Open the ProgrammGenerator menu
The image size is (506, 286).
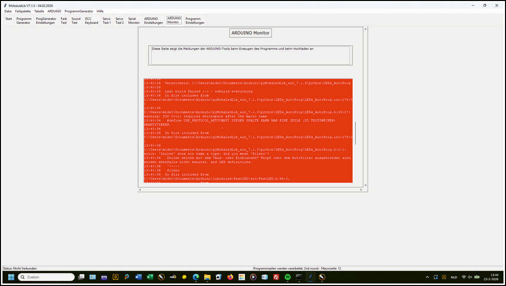(79, 11)
